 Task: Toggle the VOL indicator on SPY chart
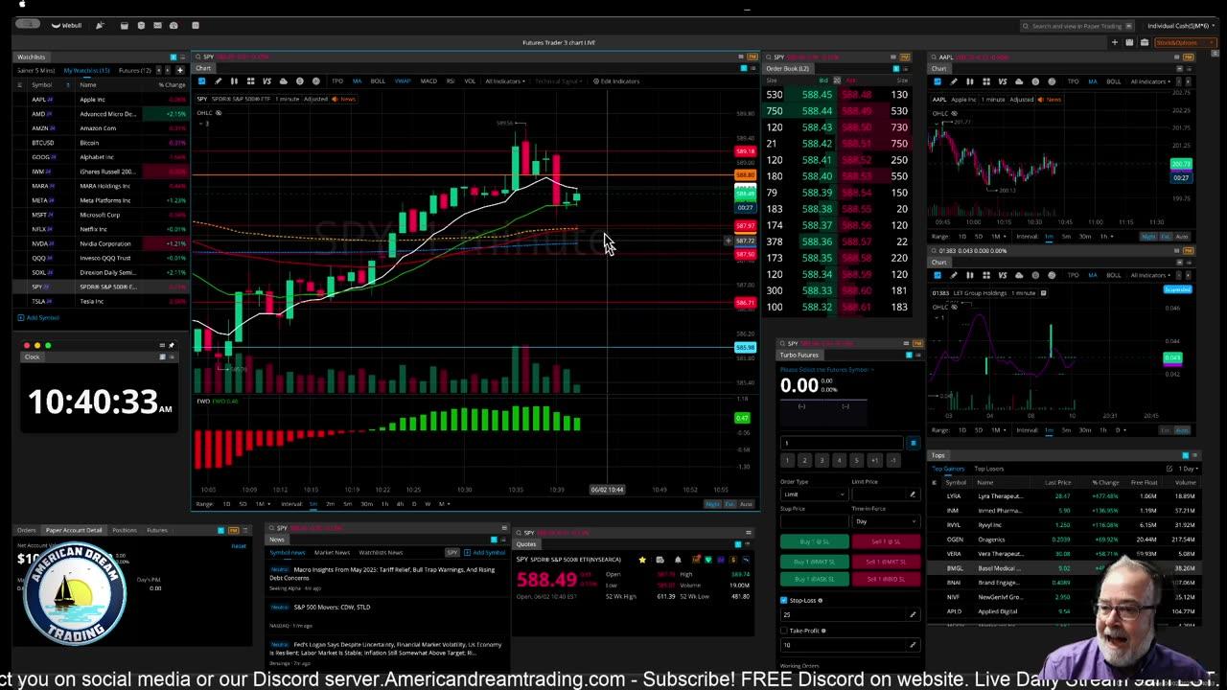(470, 81)
